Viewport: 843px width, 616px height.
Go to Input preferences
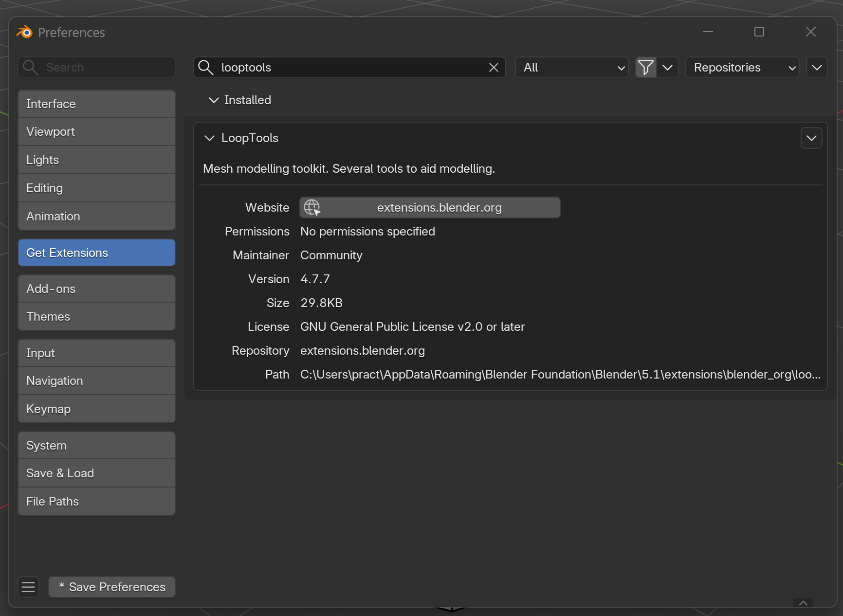click(97, 353)
